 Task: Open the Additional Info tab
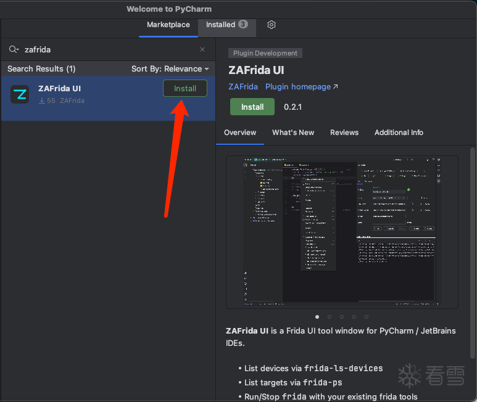[399, 133]
